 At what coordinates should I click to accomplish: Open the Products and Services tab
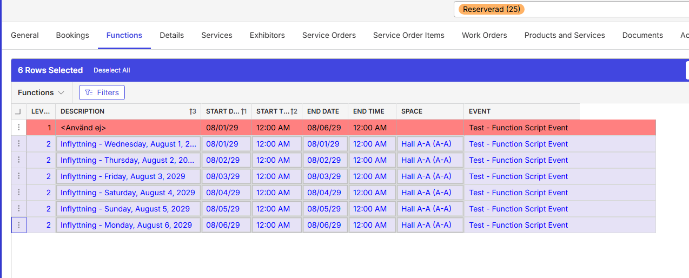coord(565,35)
